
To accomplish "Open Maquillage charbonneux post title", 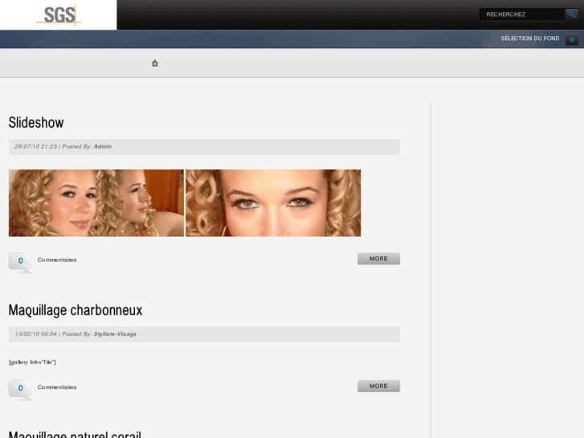I will tap(76, 310).
